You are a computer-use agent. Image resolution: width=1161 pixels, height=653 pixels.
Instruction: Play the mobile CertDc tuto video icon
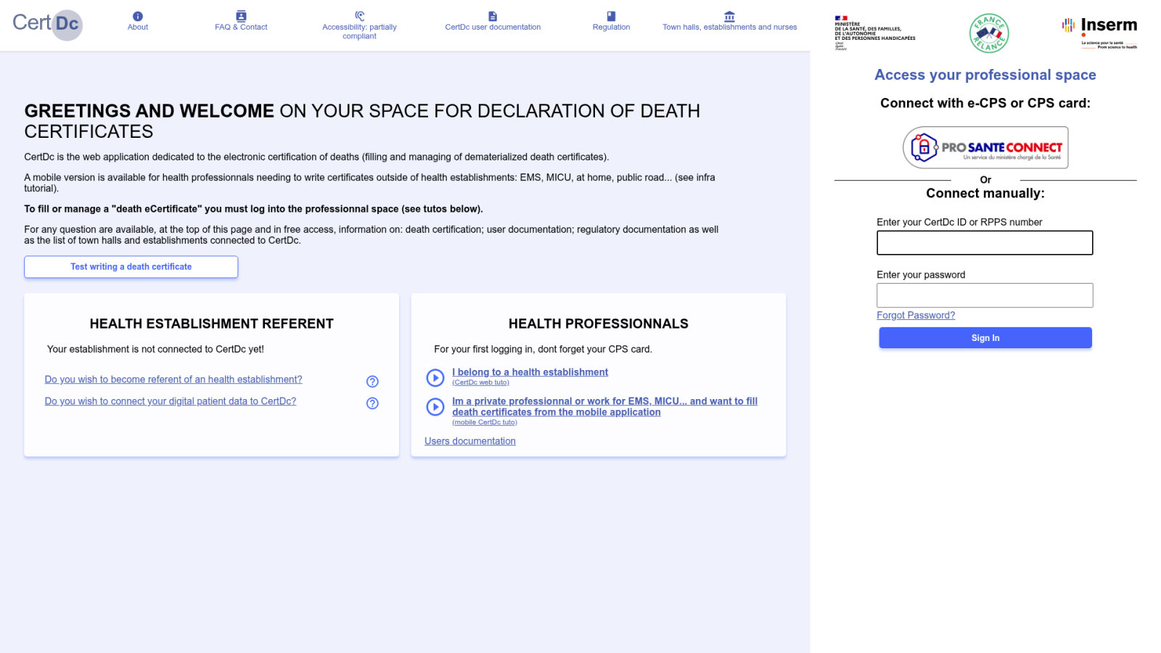pyautogui.click(x=435, y=407)
